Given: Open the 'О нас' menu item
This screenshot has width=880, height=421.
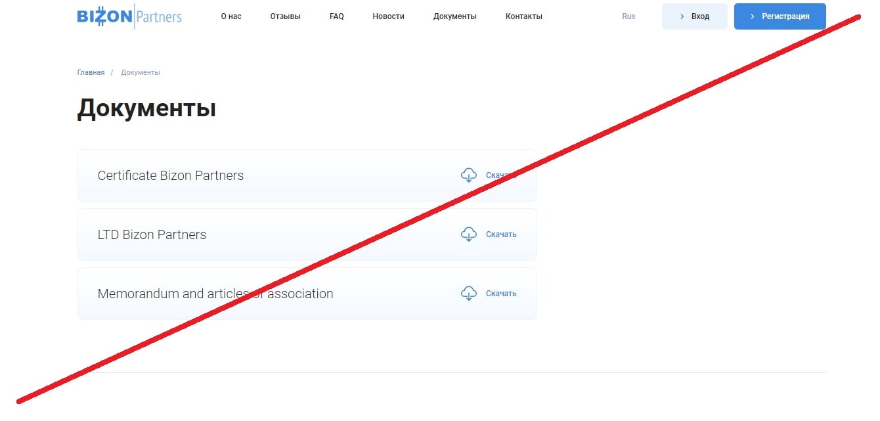Looking at the screenshot, I should point(231,16).
